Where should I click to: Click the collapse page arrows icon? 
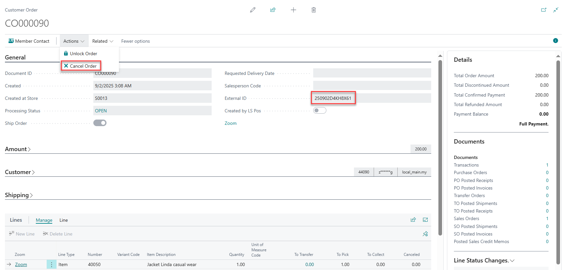click(555, 10)
